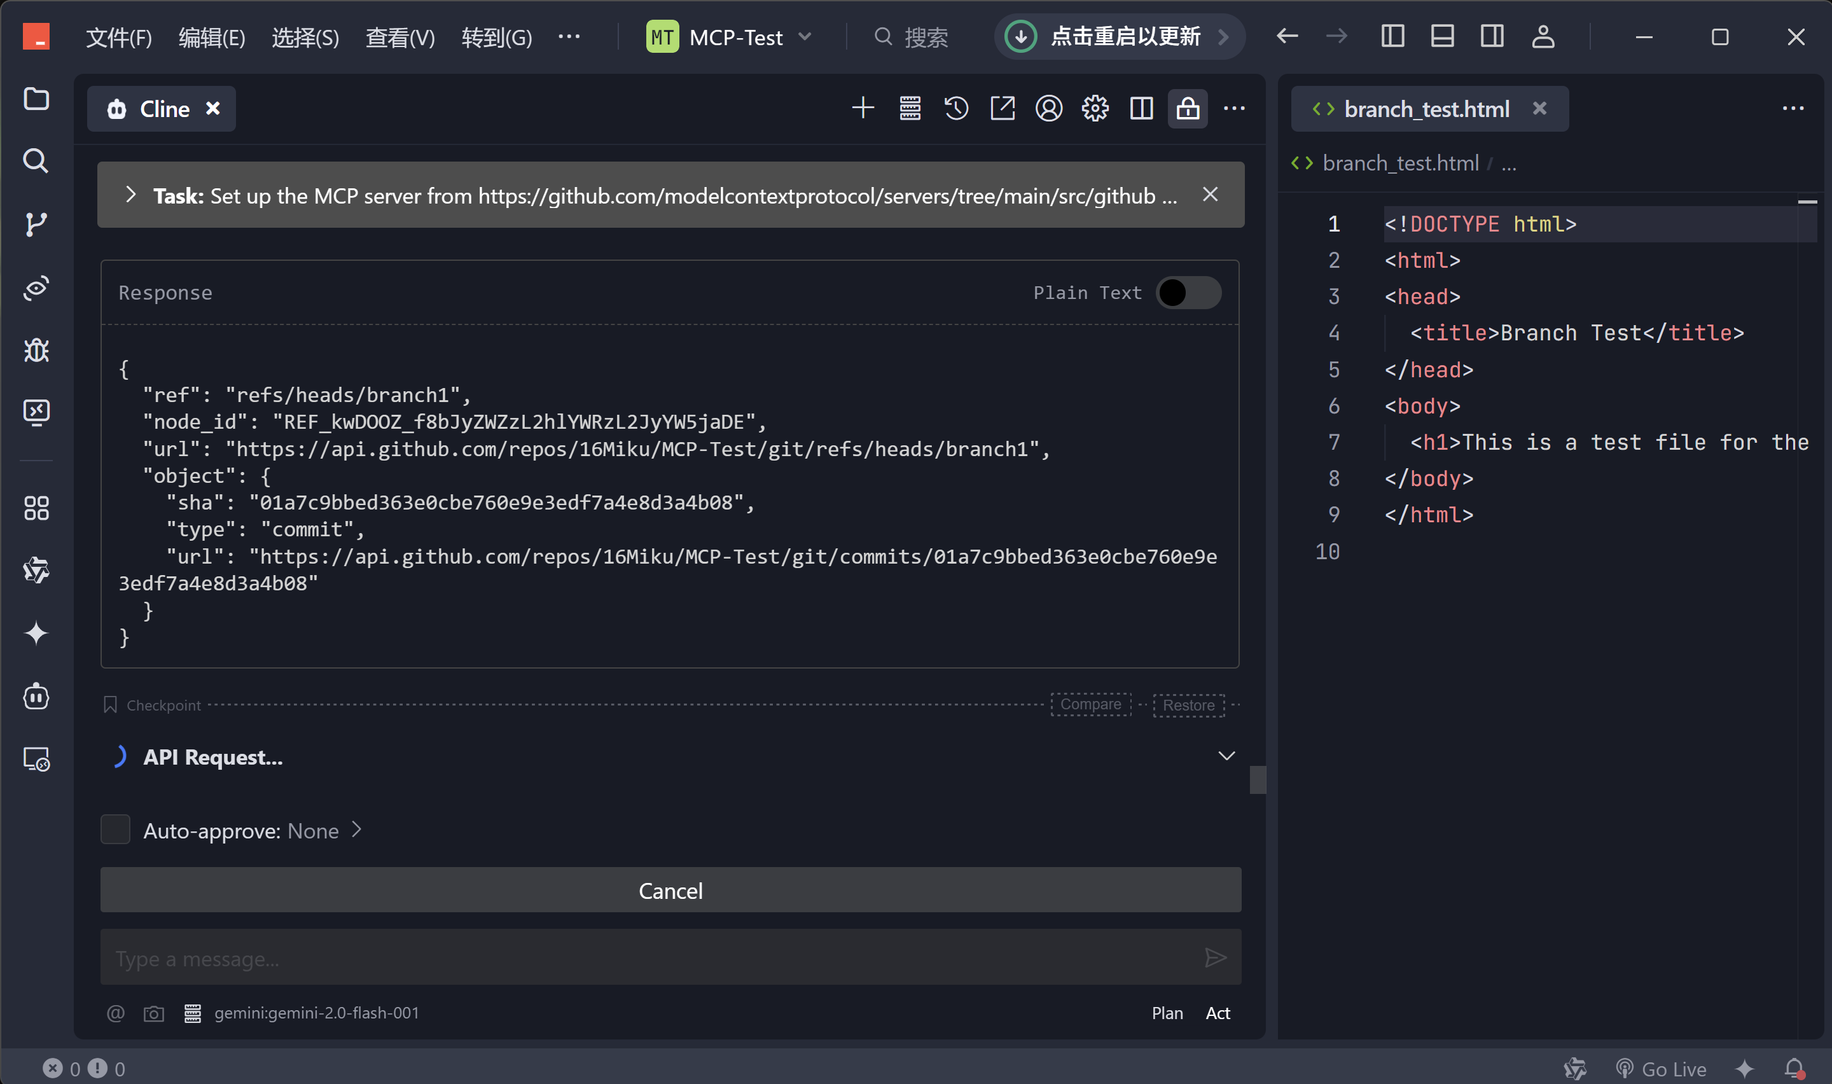Click the MCP servers icon in Cline toolbar
This screenshot has width=1832, height=1084.
point(910,109)
